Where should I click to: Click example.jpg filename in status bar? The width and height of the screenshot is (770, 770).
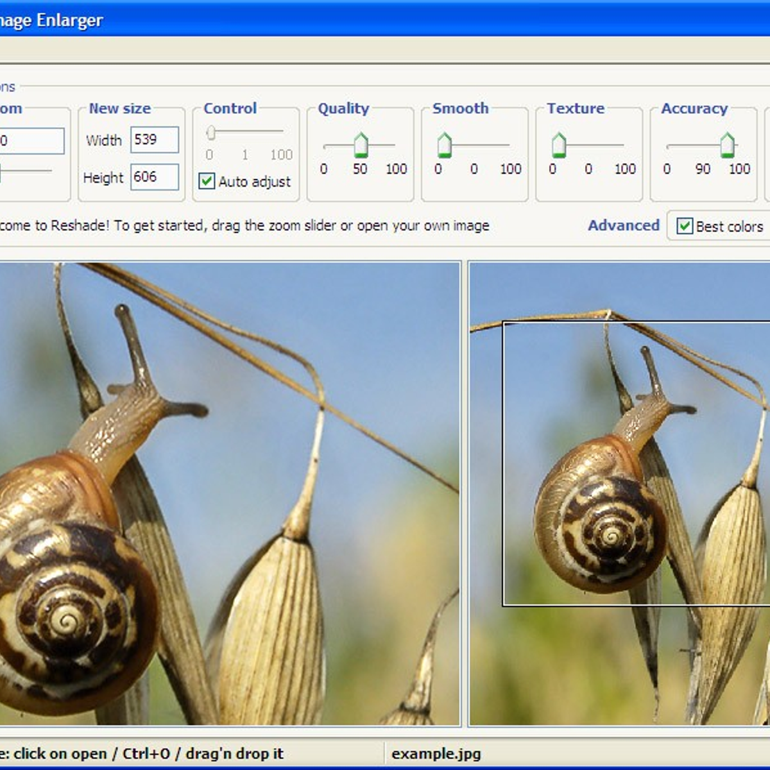click(436, 753)
